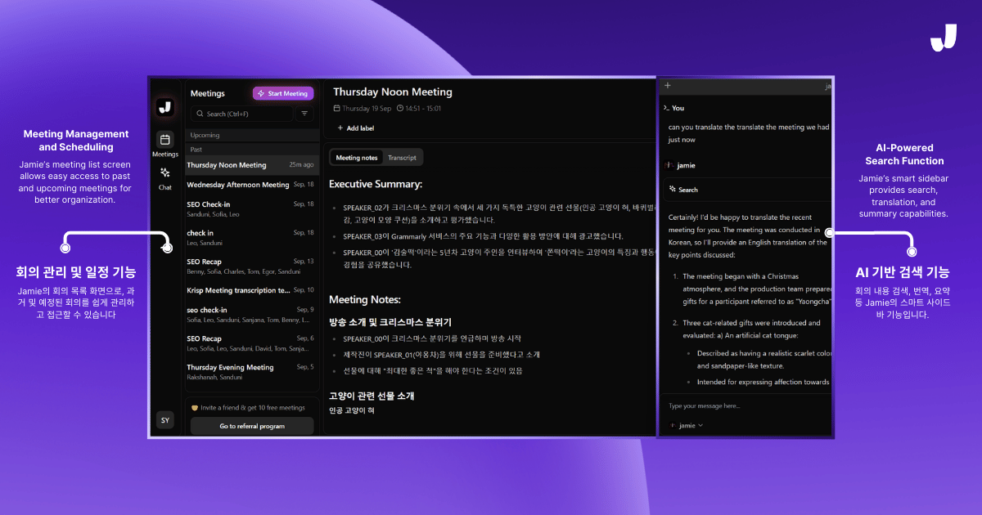Image resolution: width=982 pixels, height=515 pixels.
Task: Open the seo check-in meeting from Sep 9
Action: 252,315
